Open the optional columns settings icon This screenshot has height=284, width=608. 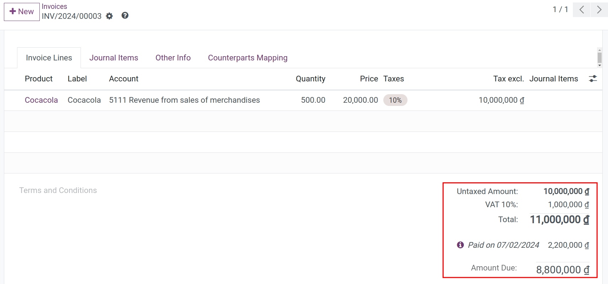pos(593,79)
